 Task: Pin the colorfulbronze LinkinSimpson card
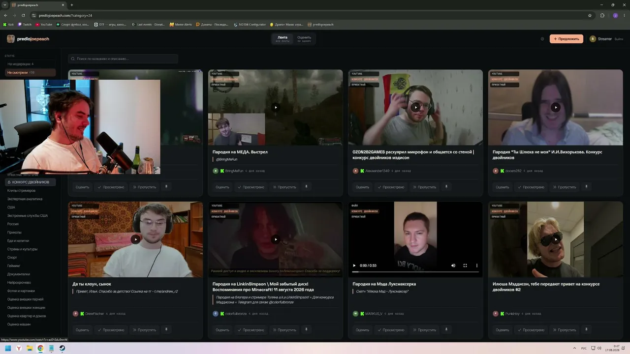[306, 329]
